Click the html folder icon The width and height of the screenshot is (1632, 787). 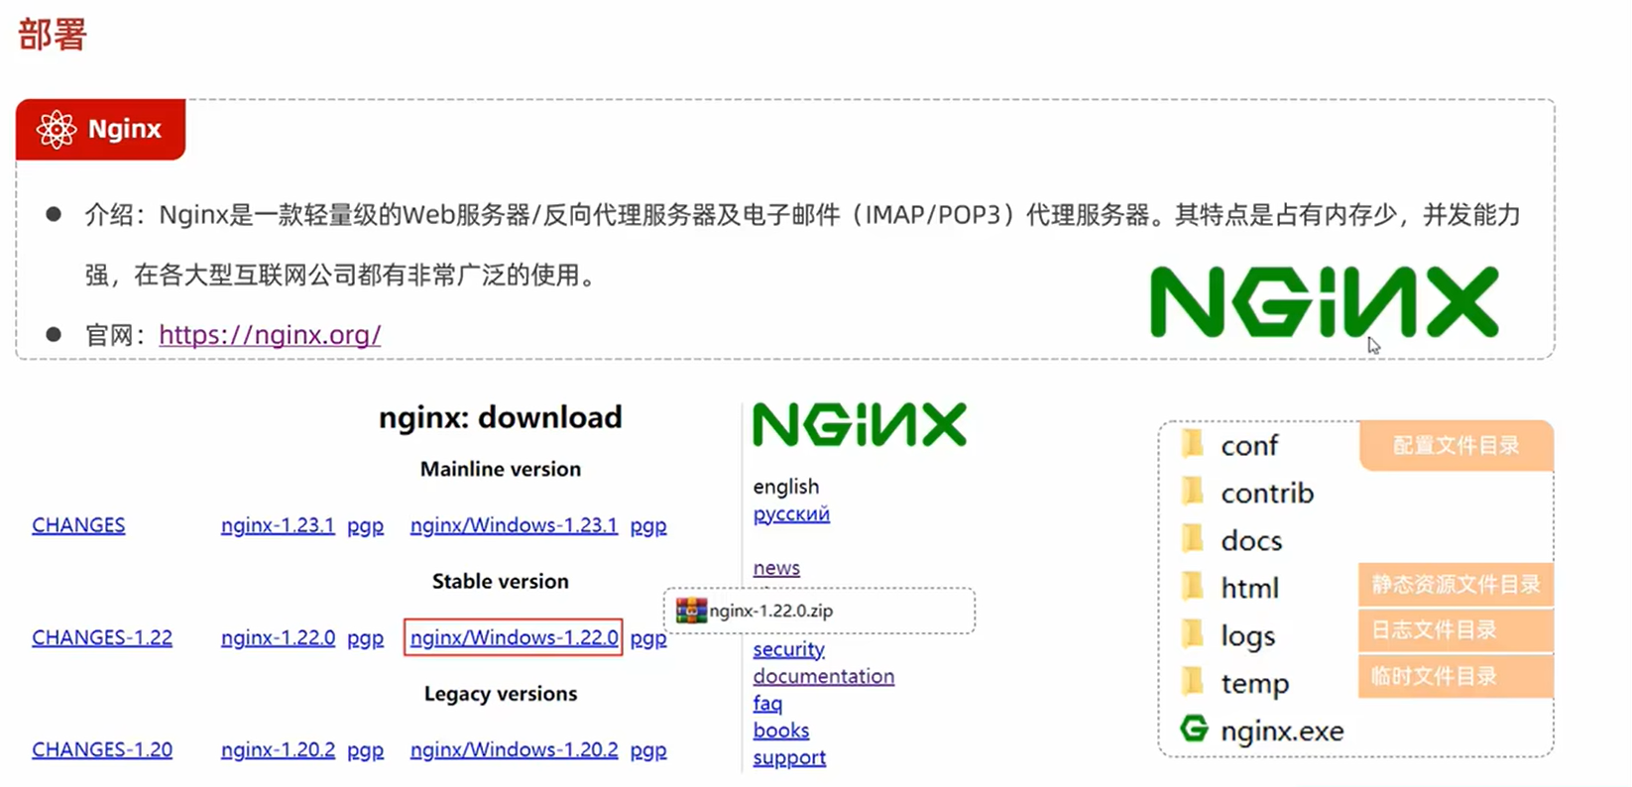(x=1193, y=586)
